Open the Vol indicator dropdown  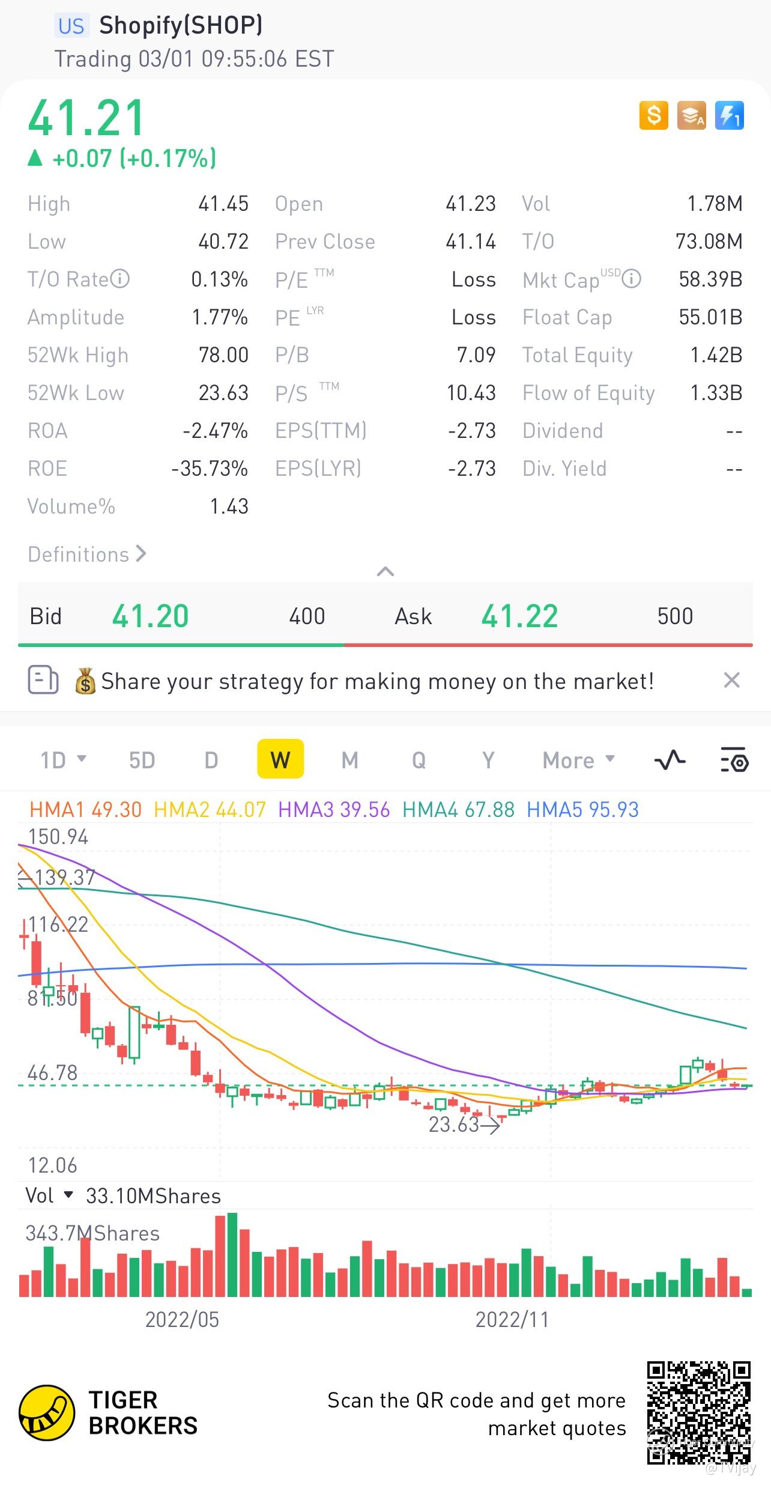[49, 1195]
